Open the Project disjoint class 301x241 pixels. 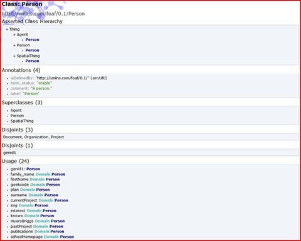[57, 137]
